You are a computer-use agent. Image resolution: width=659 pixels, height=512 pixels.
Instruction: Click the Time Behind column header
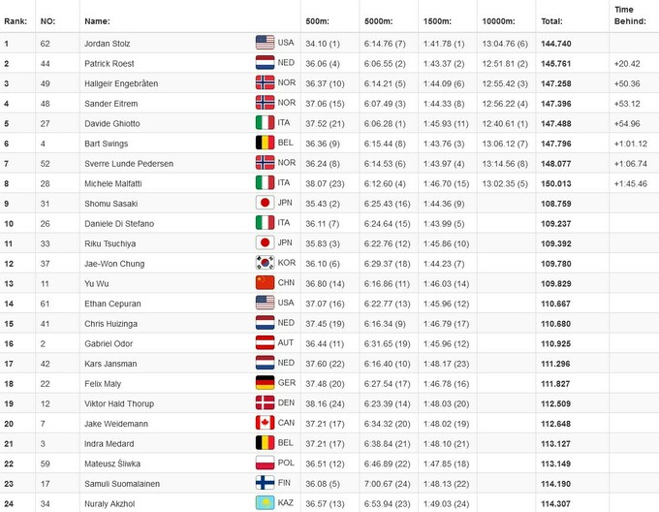point(624,15)
